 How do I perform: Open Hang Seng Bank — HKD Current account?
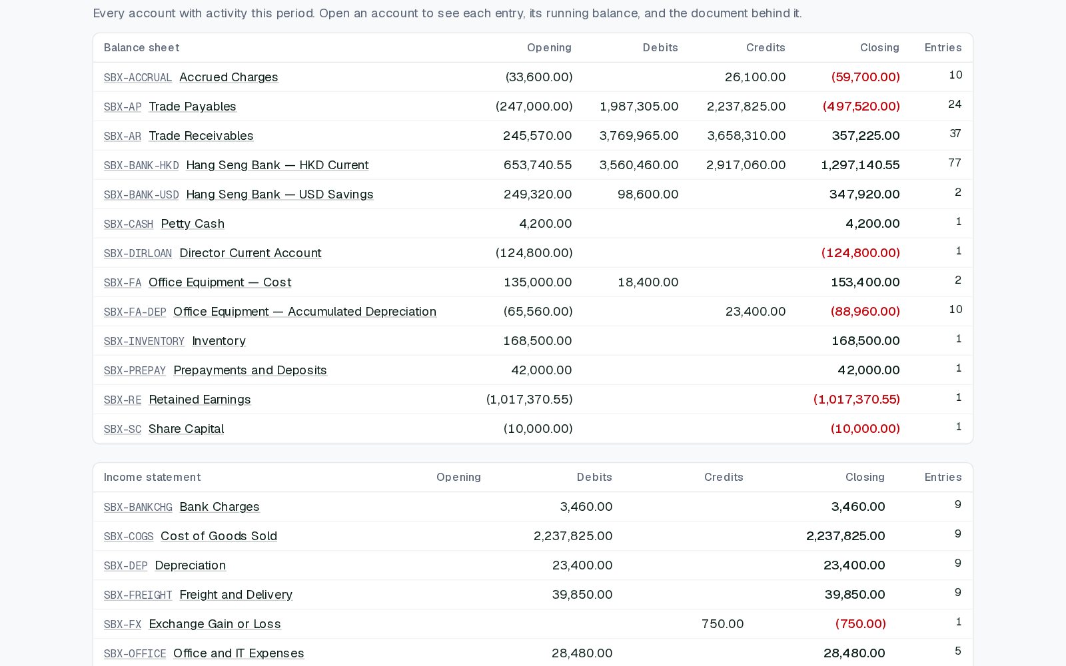click(277, 165)
